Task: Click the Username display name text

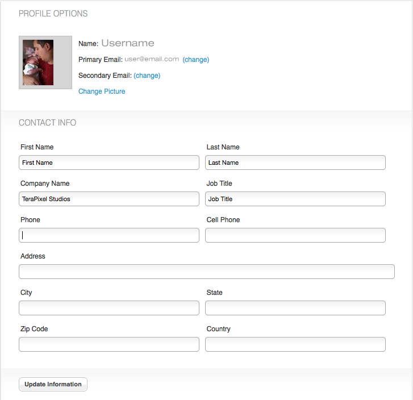Action: pos(128,43)
